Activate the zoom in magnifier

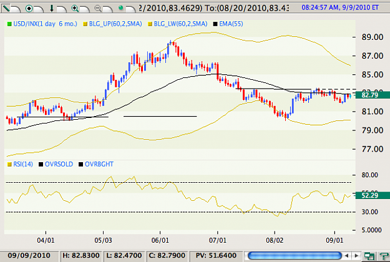pos(75,9)
